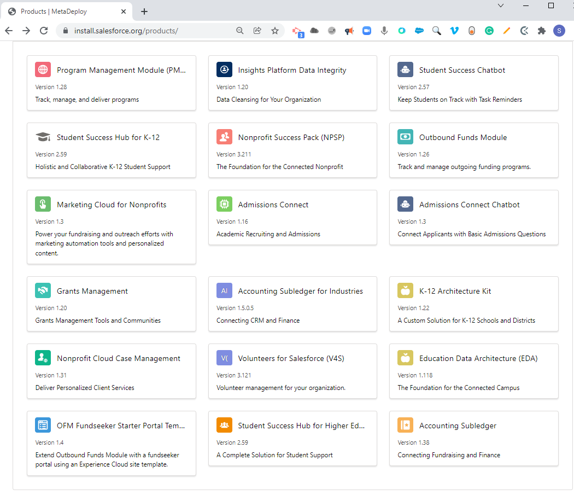Open the Zoom extension in the toolbar
The height and width of the screenshot is (495, 574).
coord(367,31)
